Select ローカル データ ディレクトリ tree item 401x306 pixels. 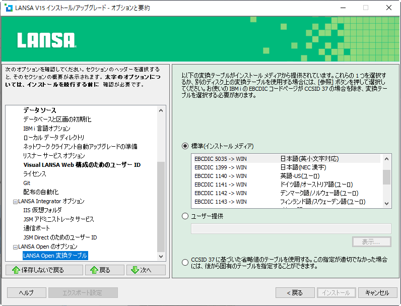tap(54, 138)
